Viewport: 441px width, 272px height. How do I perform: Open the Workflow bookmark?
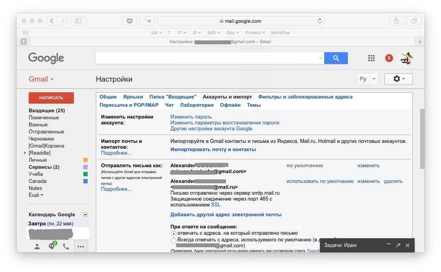(280, 33)
